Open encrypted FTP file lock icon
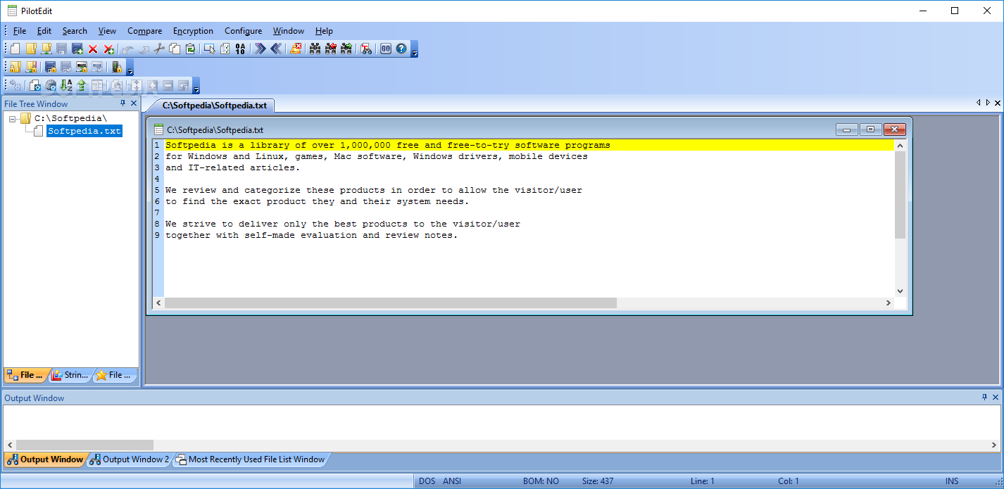1004x489 pixels. click(x=31, y=67)
